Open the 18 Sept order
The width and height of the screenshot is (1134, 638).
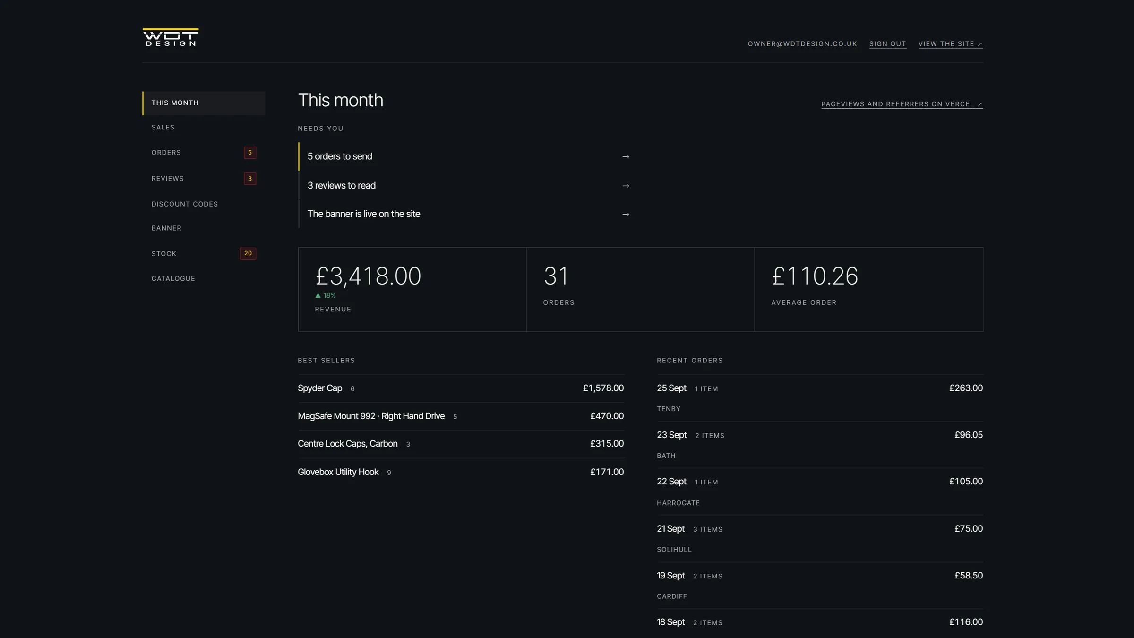820,624
